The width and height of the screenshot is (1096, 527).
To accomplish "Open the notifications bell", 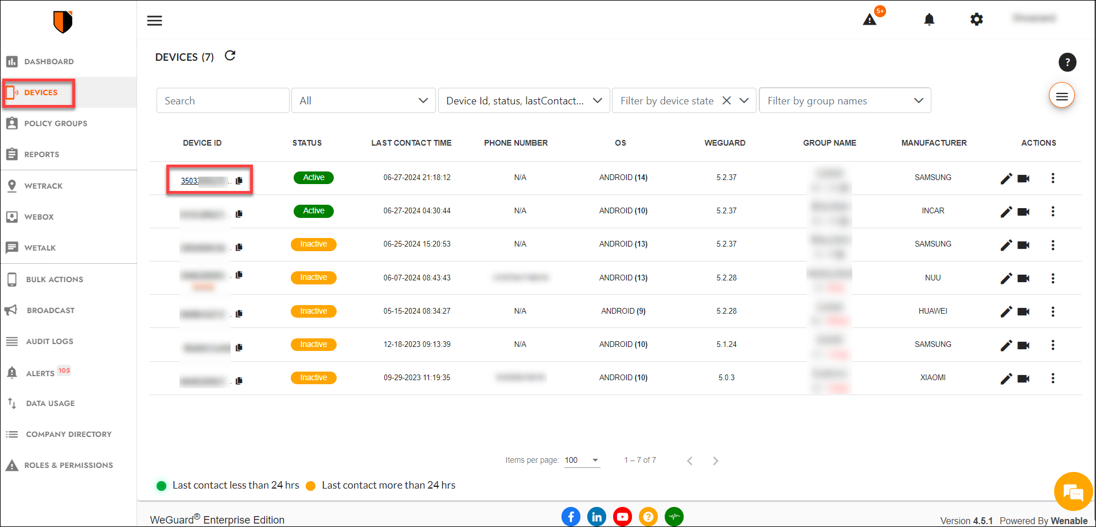I will tap(929, 19).
